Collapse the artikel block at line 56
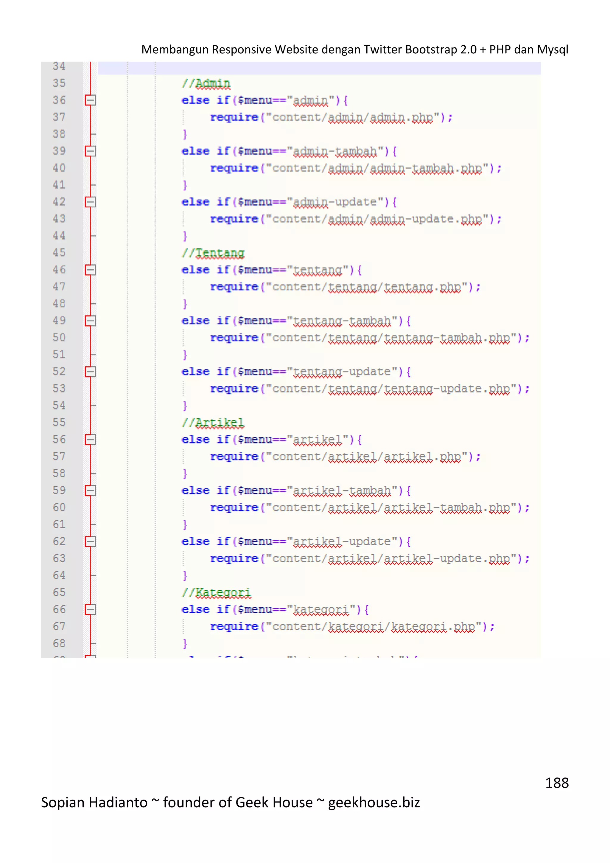Screen dimensions: 610x863 pos(90,440)
